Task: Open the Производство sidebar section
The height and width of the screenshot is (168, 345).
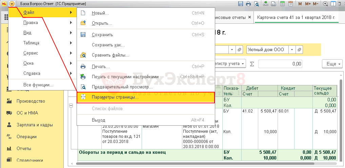Action: pyautogui.click(x=31, y=101)
